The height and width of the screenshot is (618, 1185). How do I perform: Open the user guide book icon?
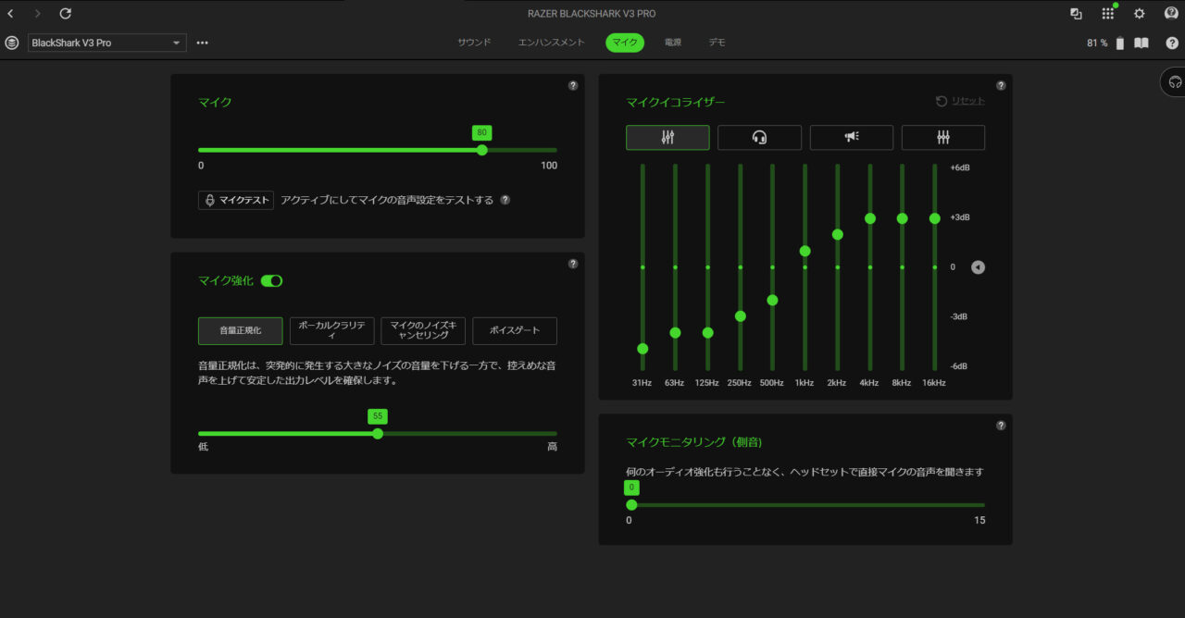click(1141, 43)
